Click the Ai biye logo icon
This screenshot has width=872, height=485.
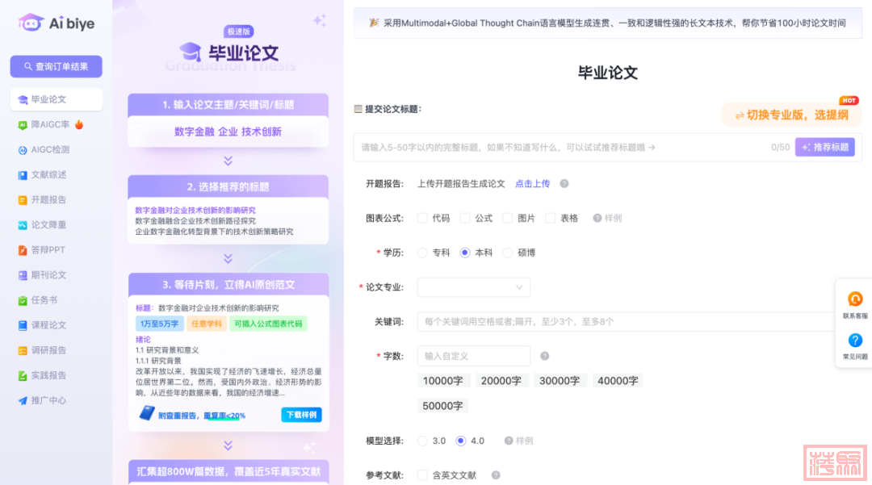pyautogui.click(x=31, y=23)
